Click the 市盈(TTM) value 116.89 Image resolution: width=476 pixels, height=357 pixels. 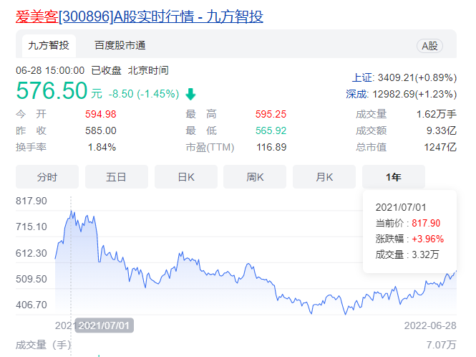coord(271,147)
